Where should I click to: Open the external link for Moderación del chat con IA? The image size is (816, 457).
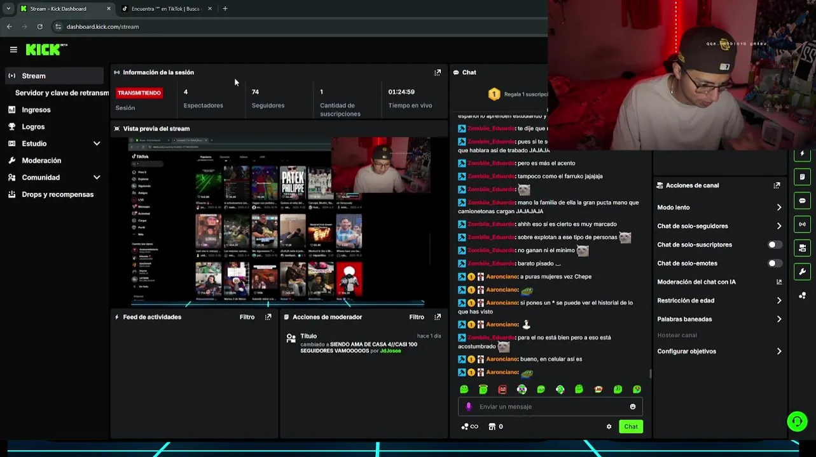click(x=779, y=282)
